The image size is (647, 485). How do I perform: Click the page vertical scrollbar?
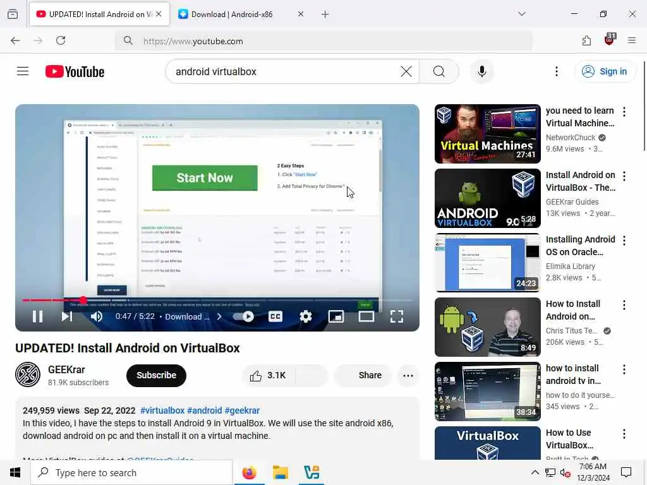(x=644, y=106)
